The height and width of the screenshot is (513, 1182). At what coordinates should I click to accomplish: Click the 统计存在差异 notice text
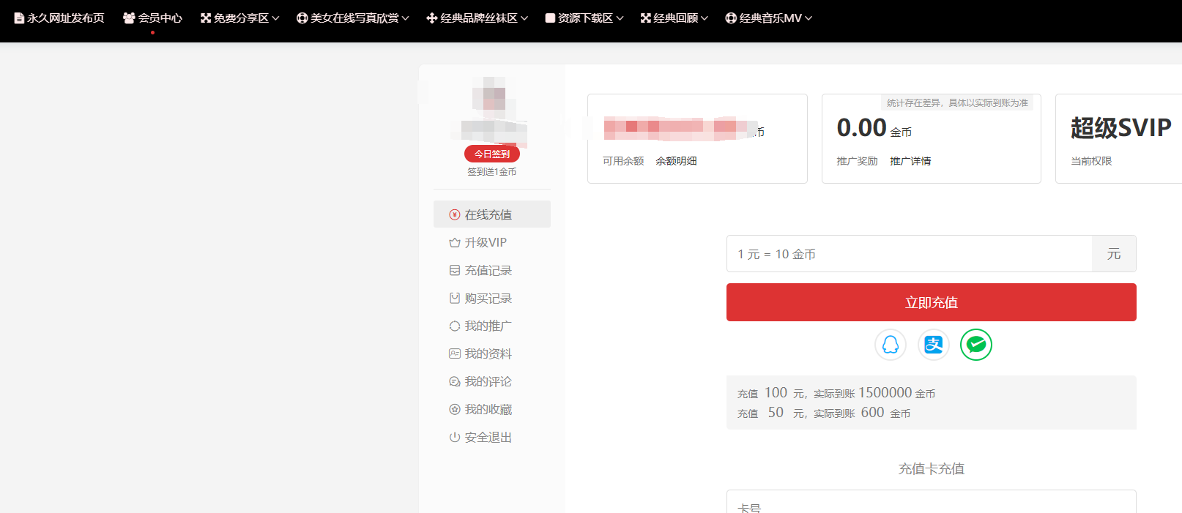click(x=957, y=103)
